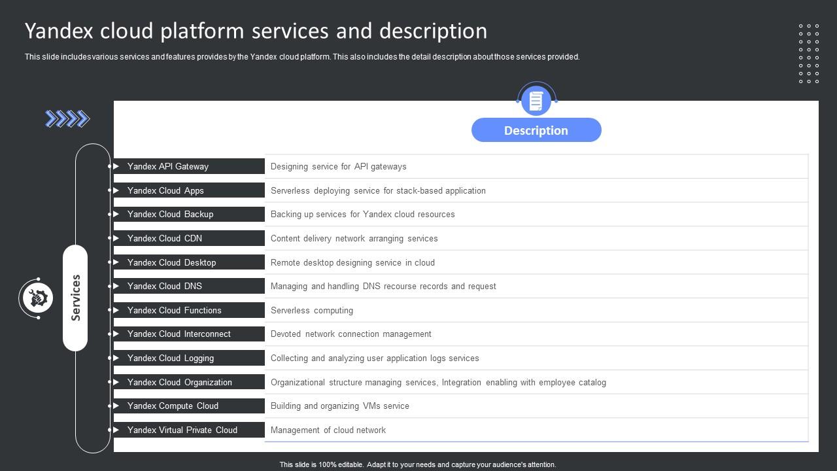Screen dimensions: 837x471
Task: Click the arrow bullet beside Yandex API Gateway
Action: click(116, 166)
